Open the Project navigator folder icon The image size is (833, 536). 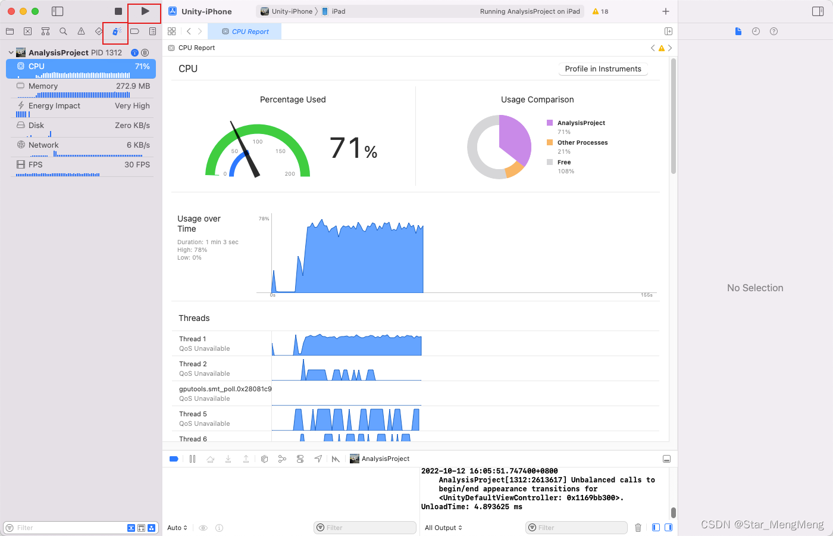[10, 32]
